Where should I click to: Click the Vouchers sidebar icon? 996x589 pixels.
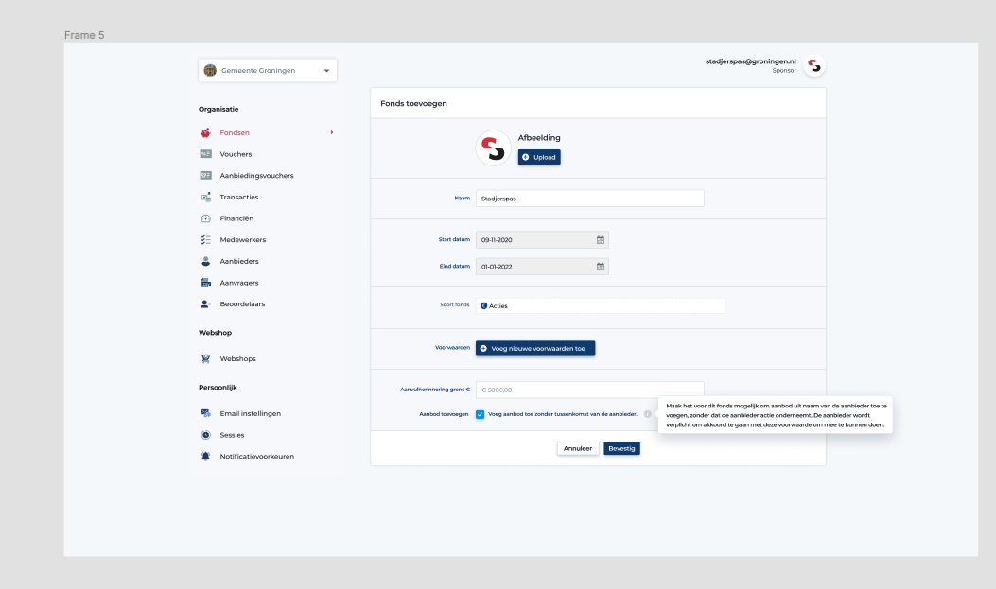point(206,154)
